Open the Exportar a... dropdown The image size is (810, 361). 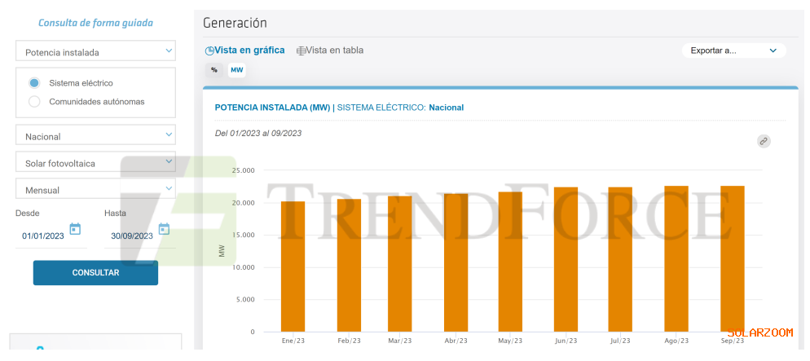tap(733, 51)
